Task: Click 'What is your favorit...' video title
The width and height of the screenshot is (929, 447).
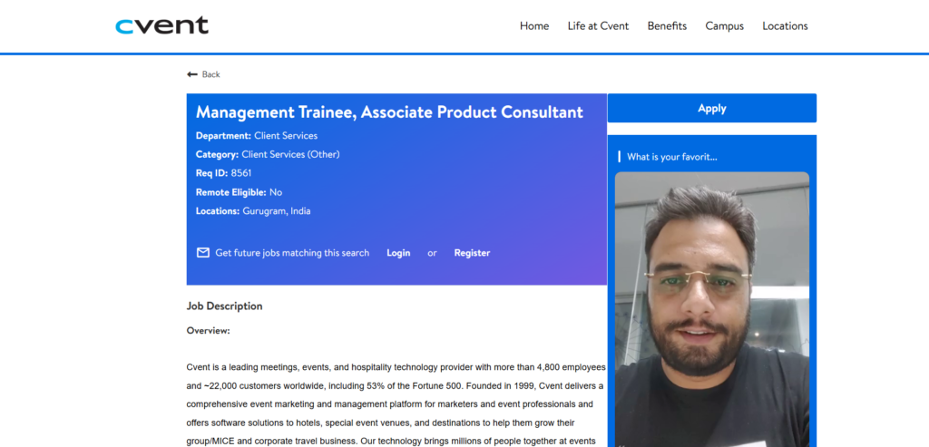Action: pyautogui.click(x=672, y=157)
